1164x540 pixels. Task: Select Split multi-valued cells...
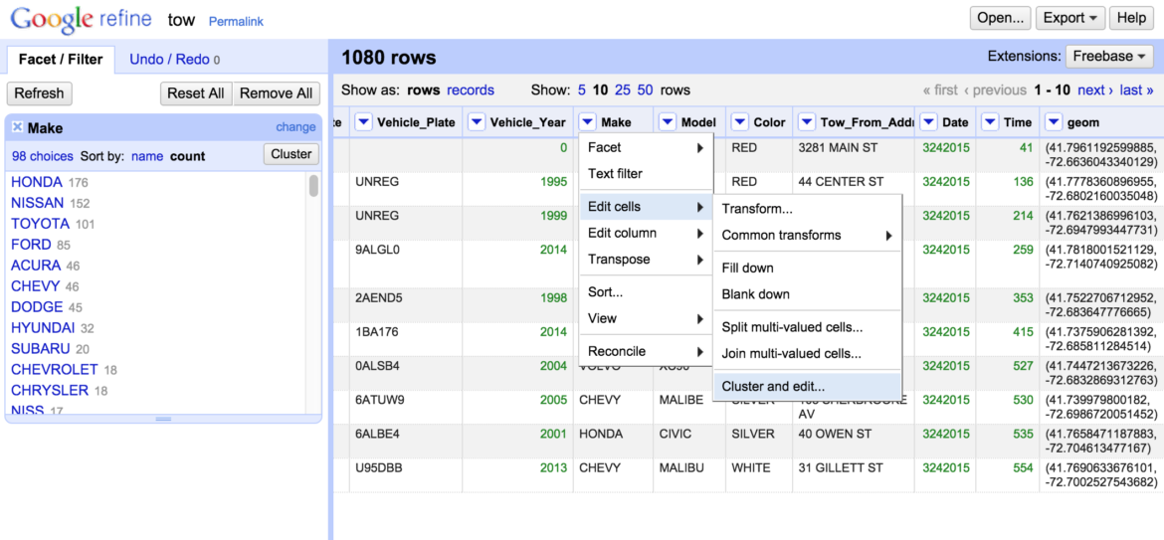[807, 327]
